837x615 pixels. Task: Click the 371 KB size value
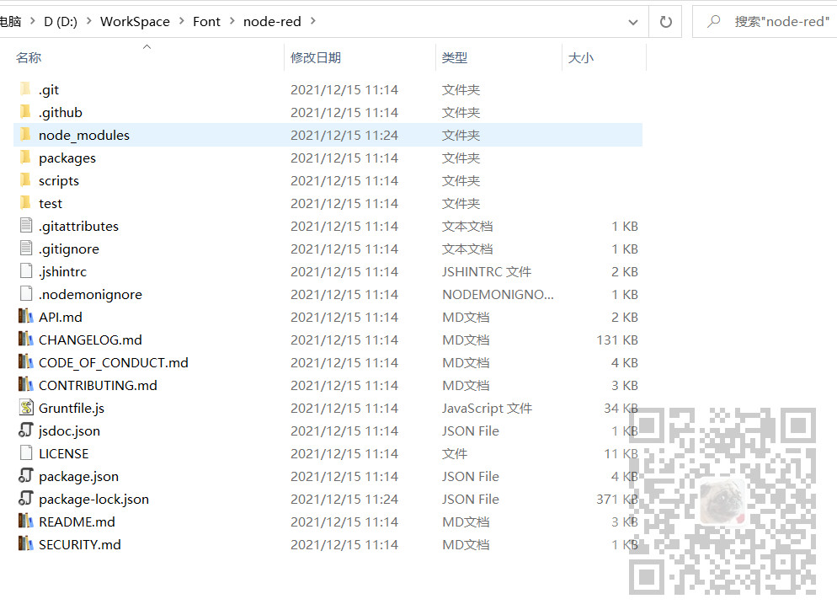coord(617,499)
